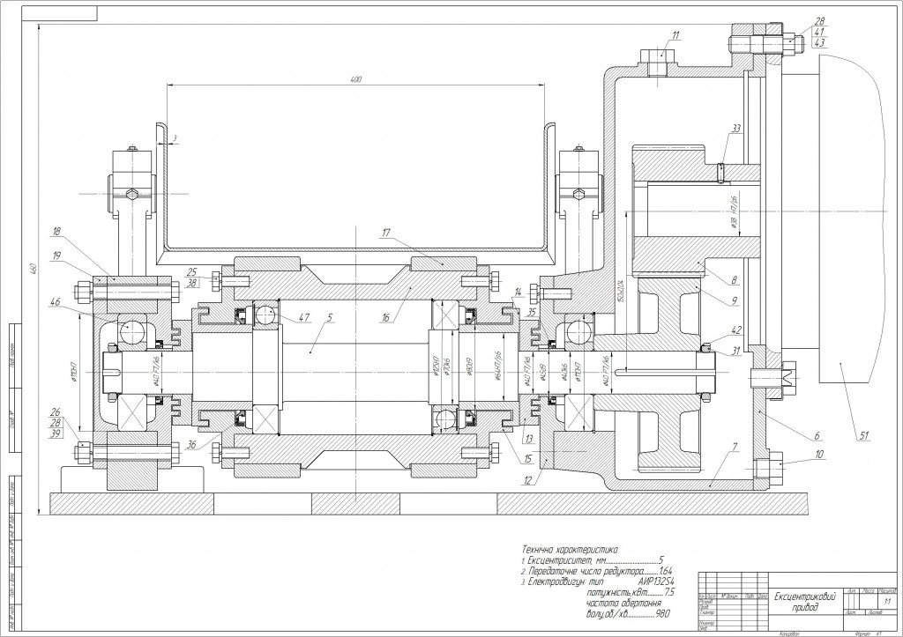This screenshot has width=903, height=637.
Task: Click bearing callout number '47'
Action: pyautogui.click(x=304, y=317)
